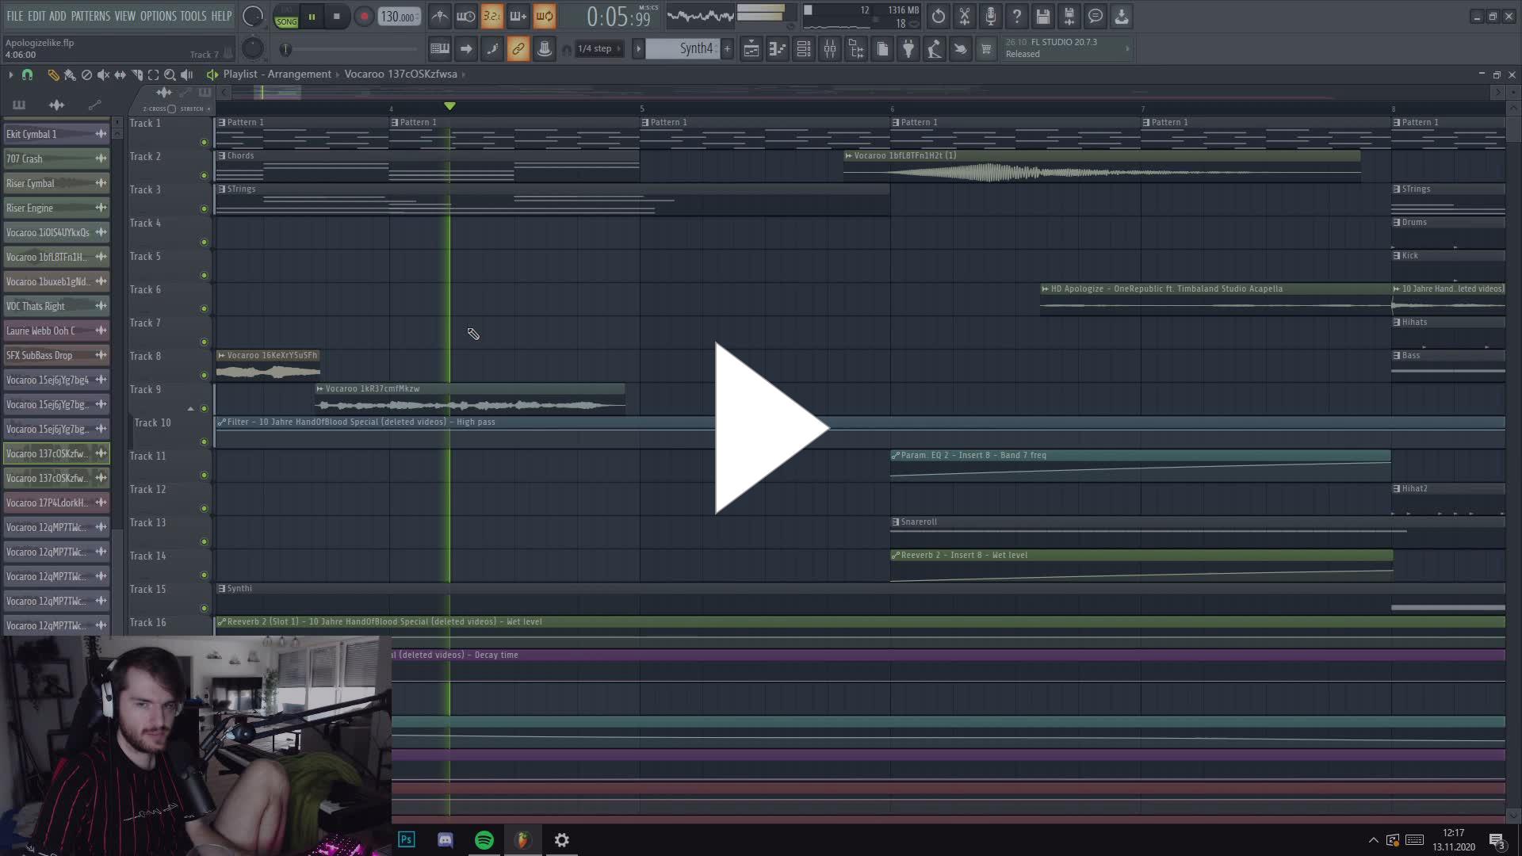The height and width of the screenshot is (856, 1522).
Task: Select the Paint brush tool in playlist
Action: pyautogui.click(x=70, y=75)
